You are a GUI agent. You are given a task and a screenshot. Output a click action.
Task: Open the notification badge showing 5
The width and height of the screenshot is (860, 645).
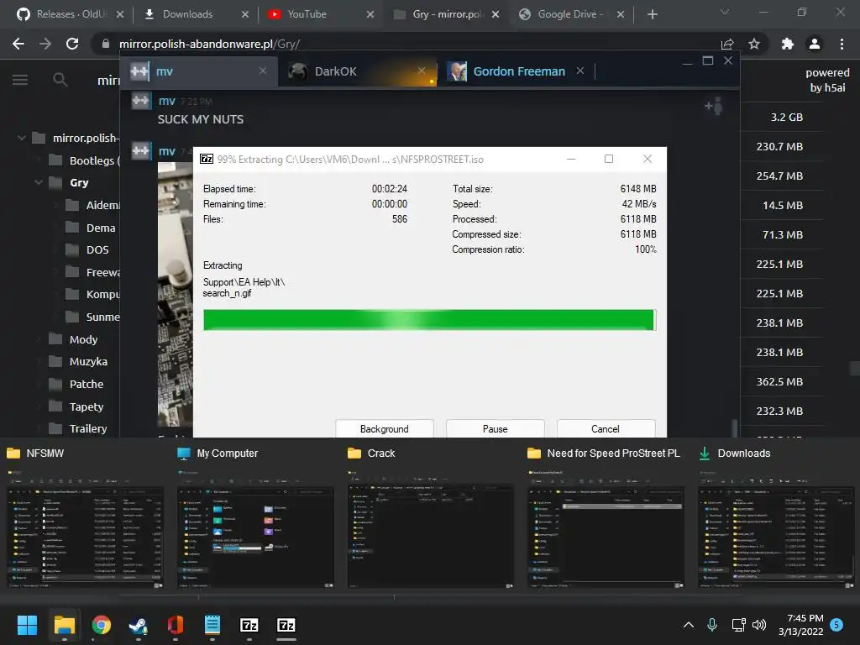tap(837, 625)
